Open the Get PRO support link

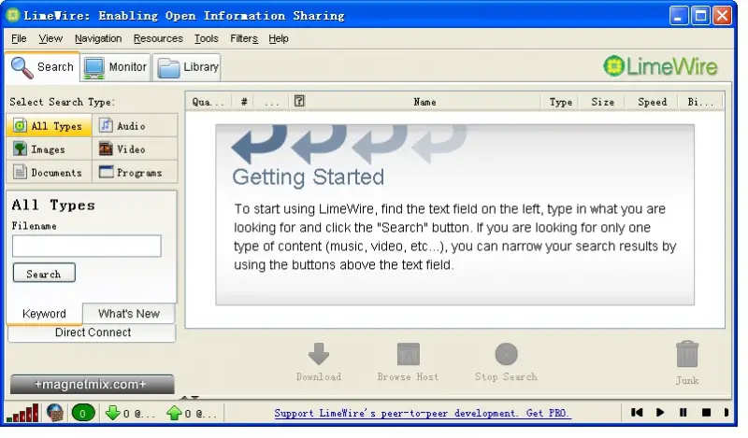coord(423,413)
